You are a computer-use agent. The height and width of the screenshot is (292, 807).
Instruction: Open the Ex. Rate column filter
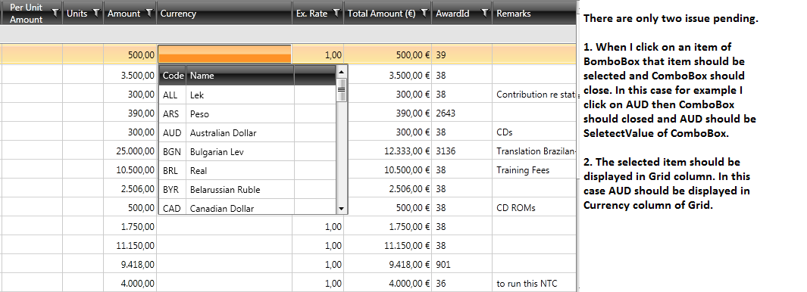click(x=336, y=14)
